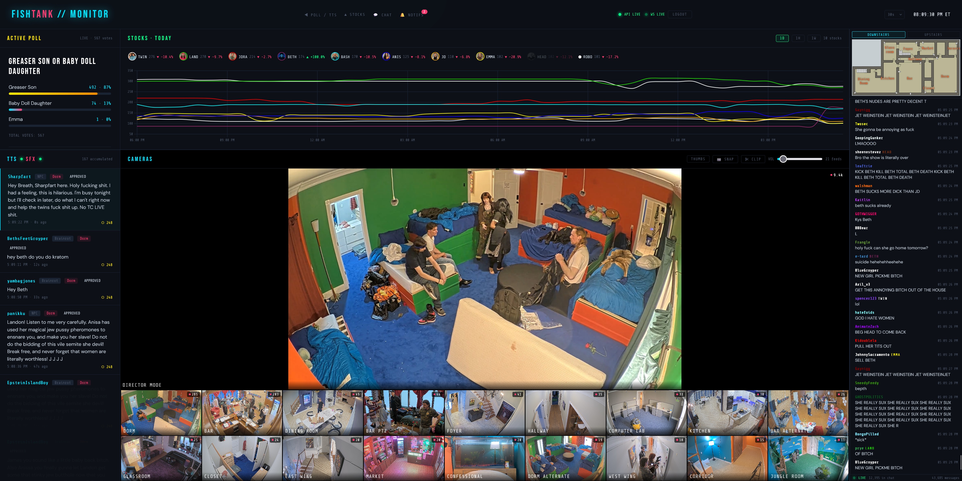Toggle the SFX green status dot
The image size is (962, 481).
coord(40,159)
